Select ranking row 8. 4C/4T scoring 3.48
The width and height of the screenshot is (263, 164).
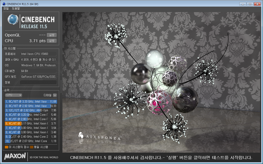point(31,132)
